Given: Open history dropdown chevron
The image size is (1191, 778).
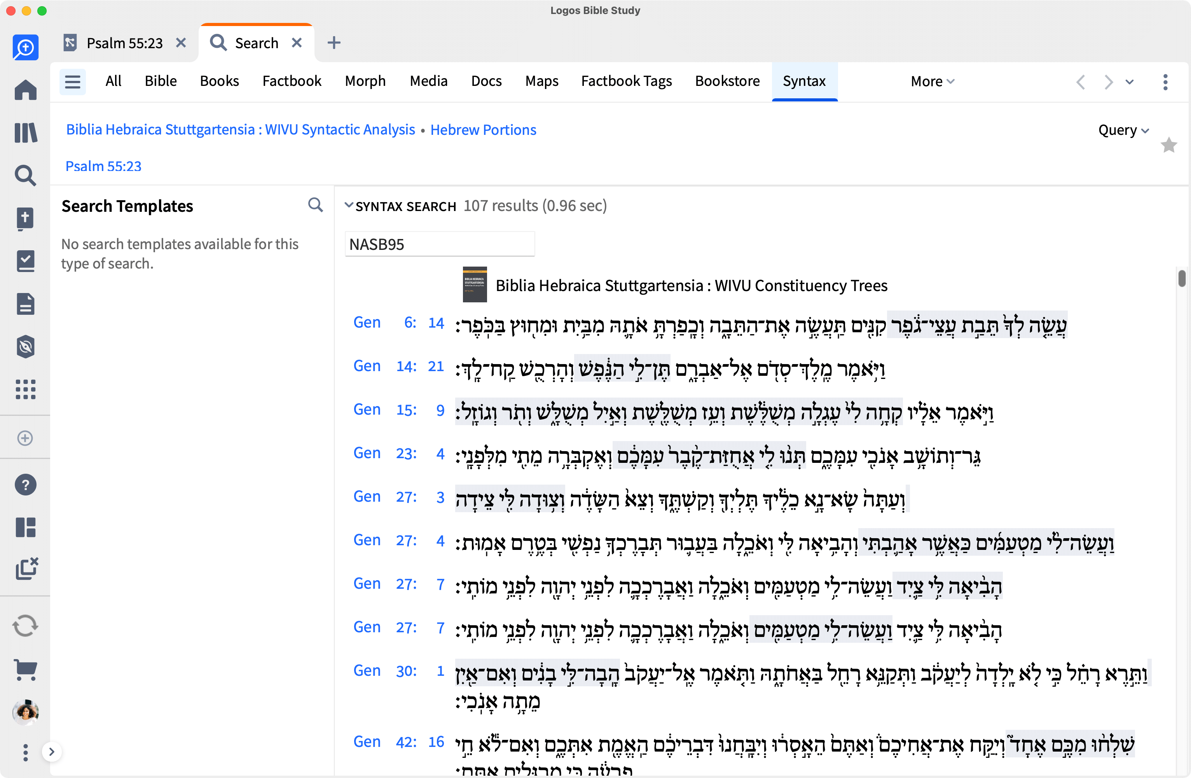Looking at the screenshot, I should click(x=1130, y=82).
